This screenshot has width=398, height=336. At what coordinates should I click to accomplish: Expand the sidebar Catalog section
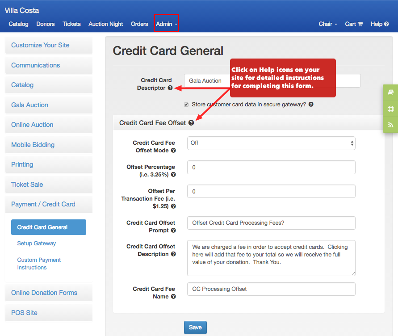click(49, 85)
